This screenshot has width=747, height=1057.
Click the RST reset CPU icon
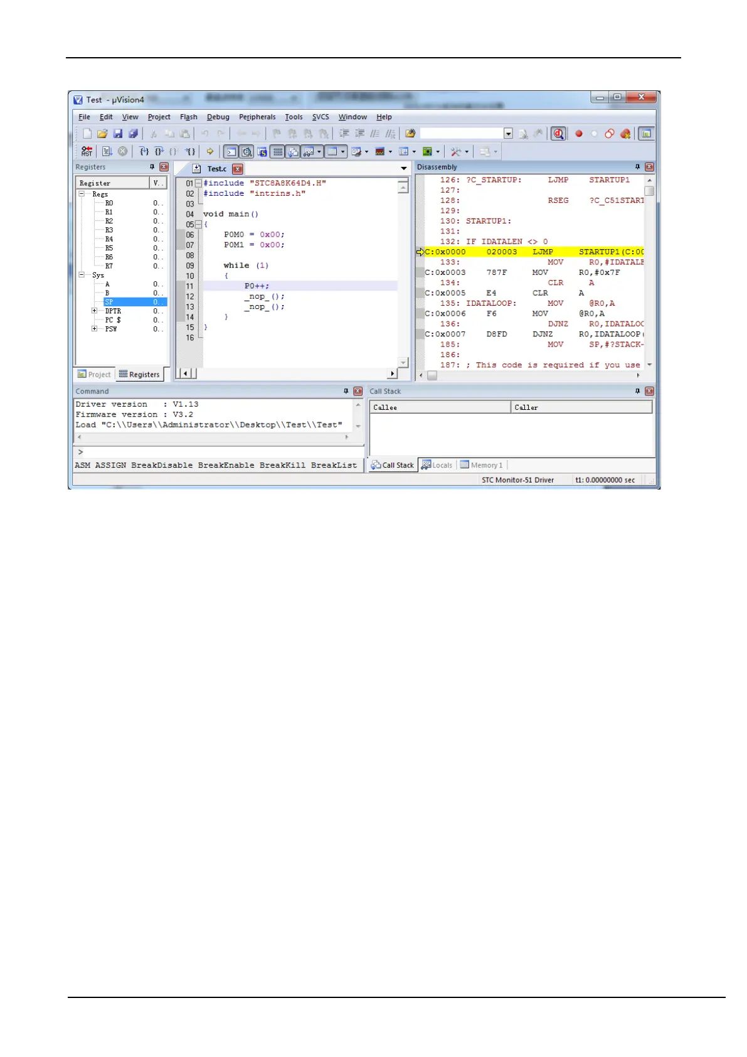click(x=87, y=151)
